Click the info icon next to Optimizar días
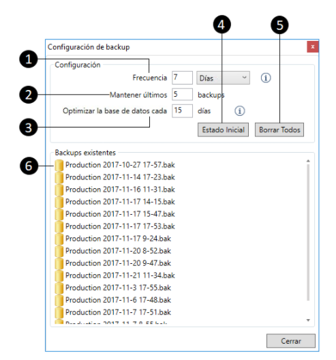 239,111
